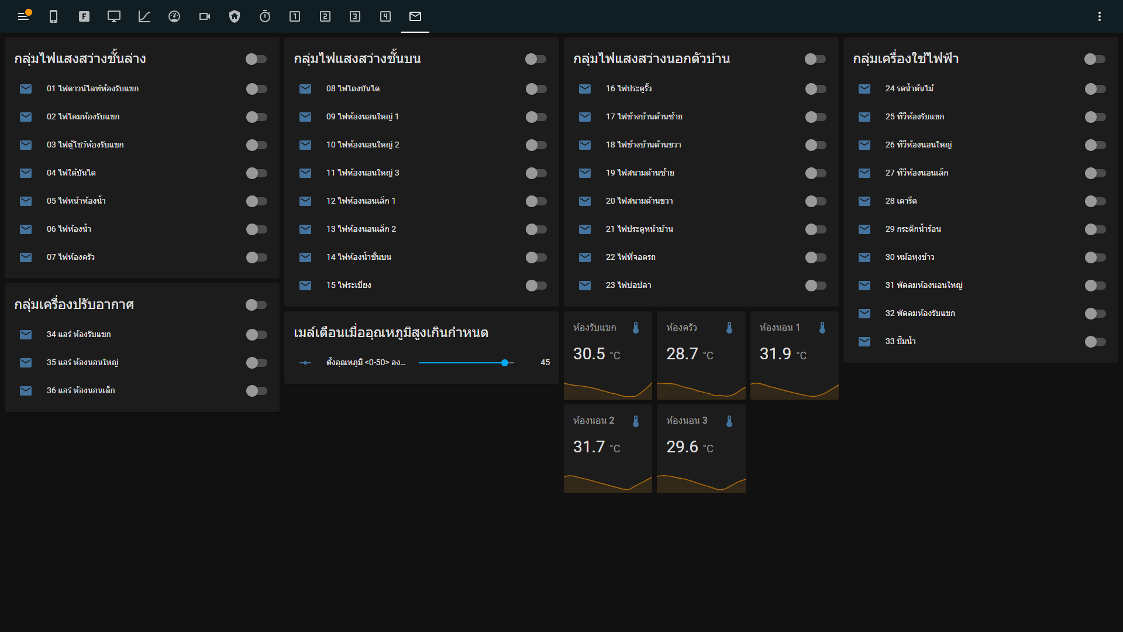Click envelope icon for row 16 ไฟประตูรั้ว
The width and height of the screenshot is (1123, 632).
[585, 89]
